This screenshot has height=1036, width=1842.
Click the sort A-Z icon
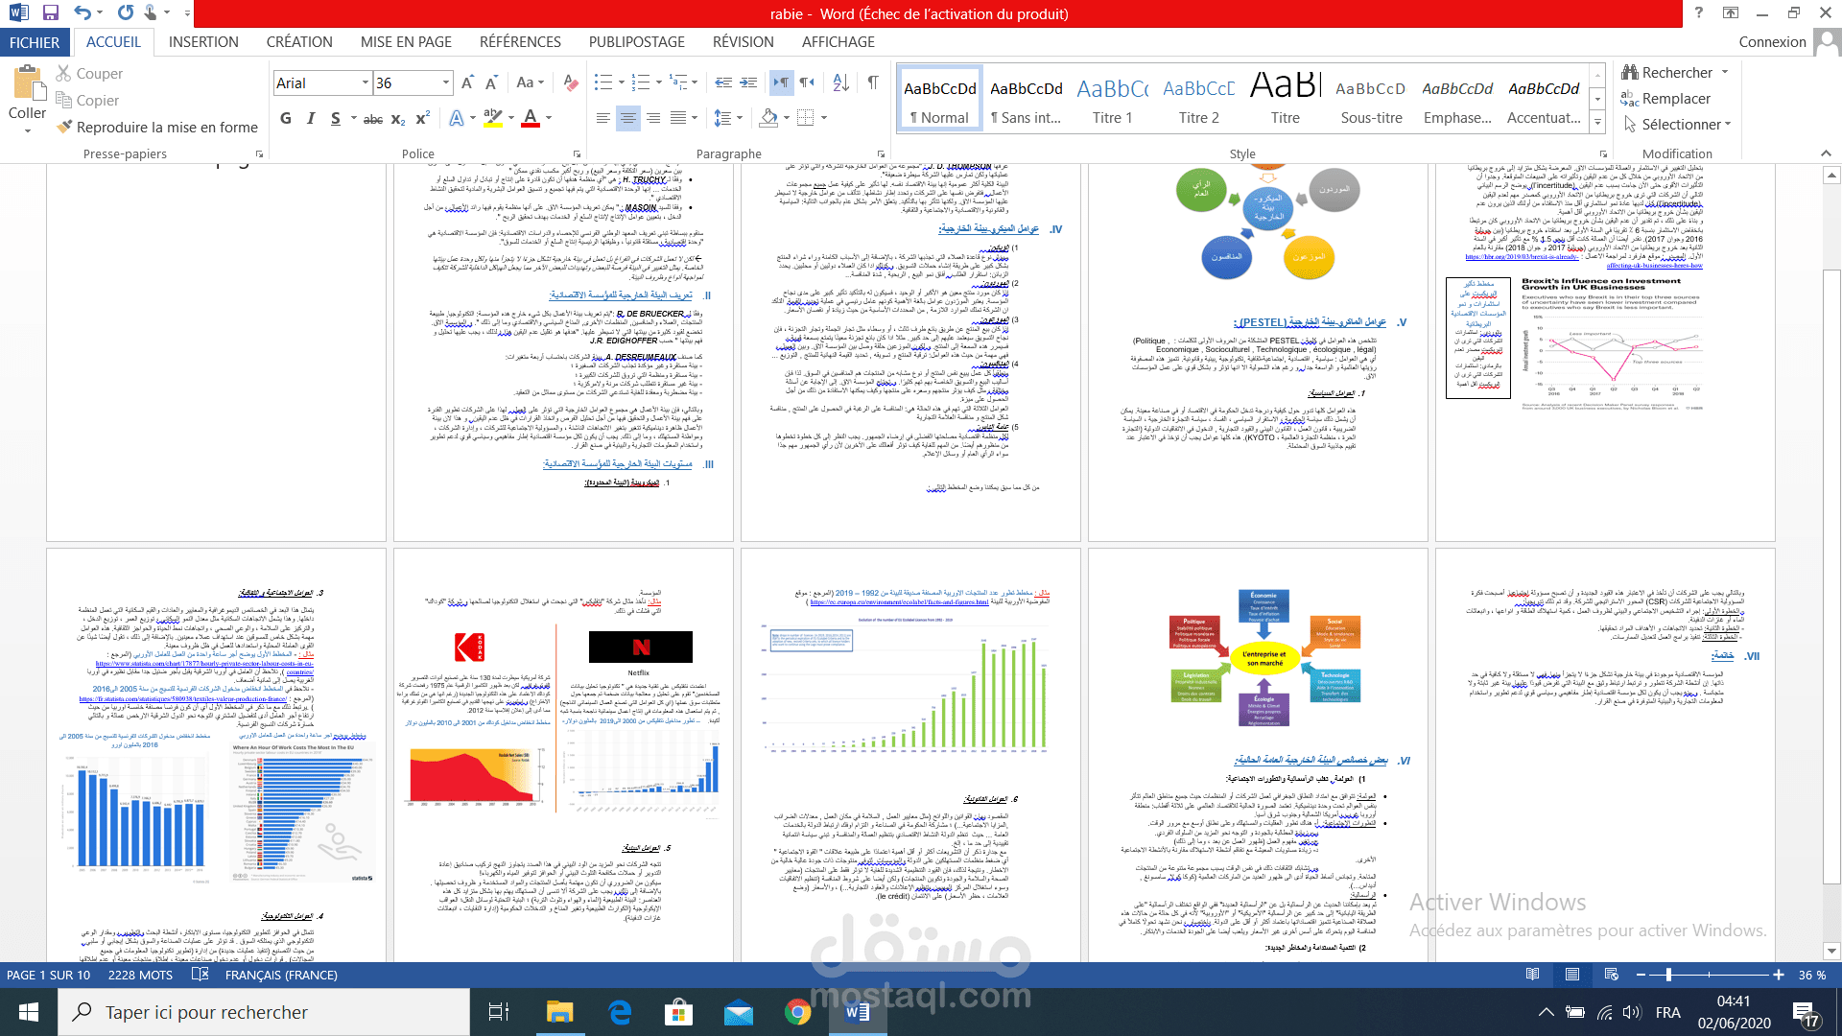pos(840,83)
